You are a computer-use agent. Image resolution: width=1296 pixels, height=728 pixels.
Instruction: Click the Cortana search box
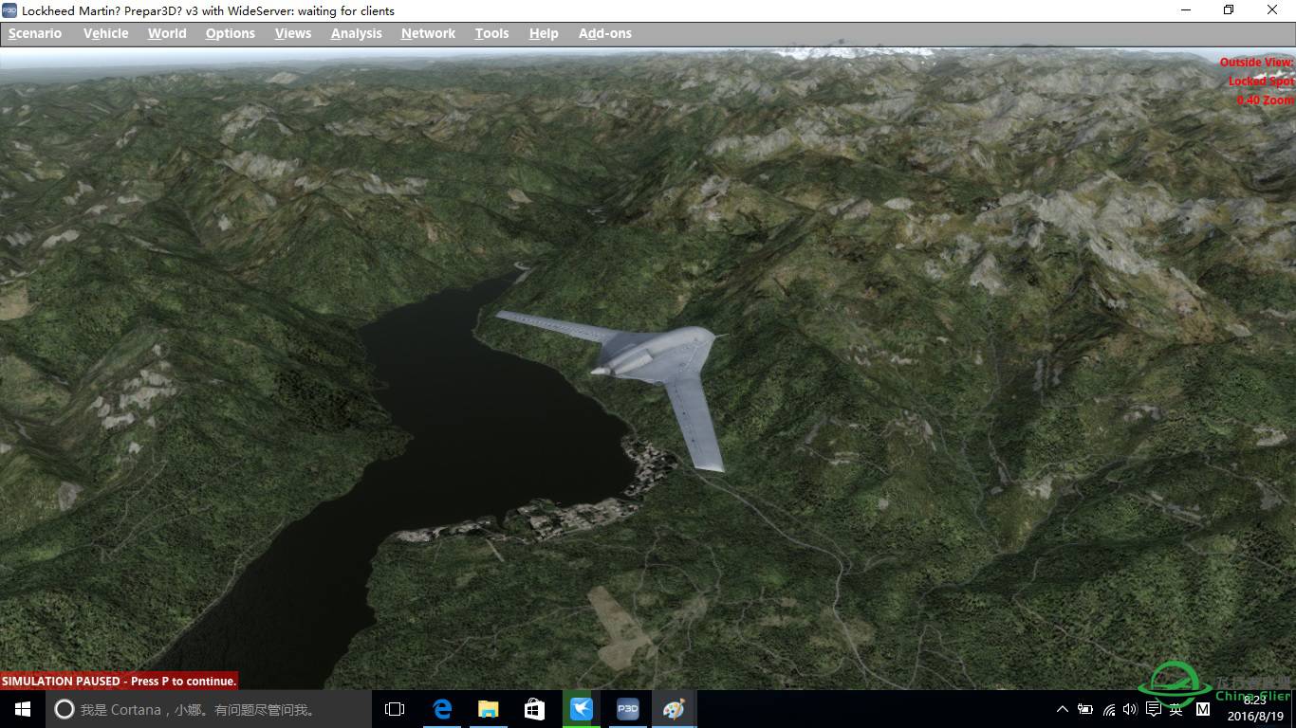pyautogui.click(x=209, y=709)
